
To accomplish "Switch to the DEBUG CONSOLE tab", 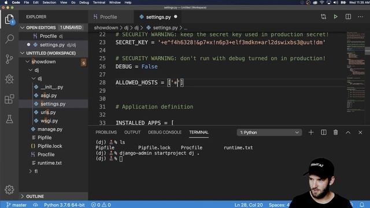I will [165, 132].
